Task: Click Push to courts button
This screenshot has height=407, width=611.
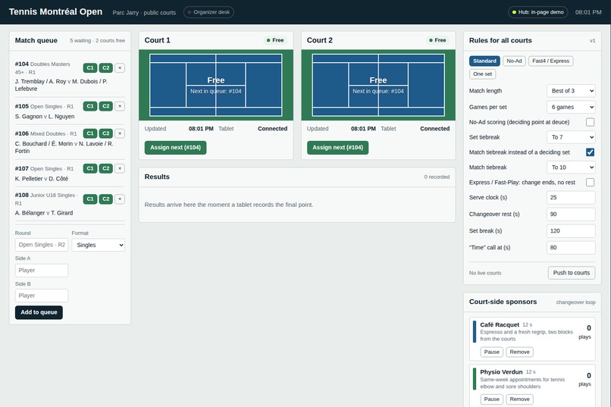Action: (572, 273)
